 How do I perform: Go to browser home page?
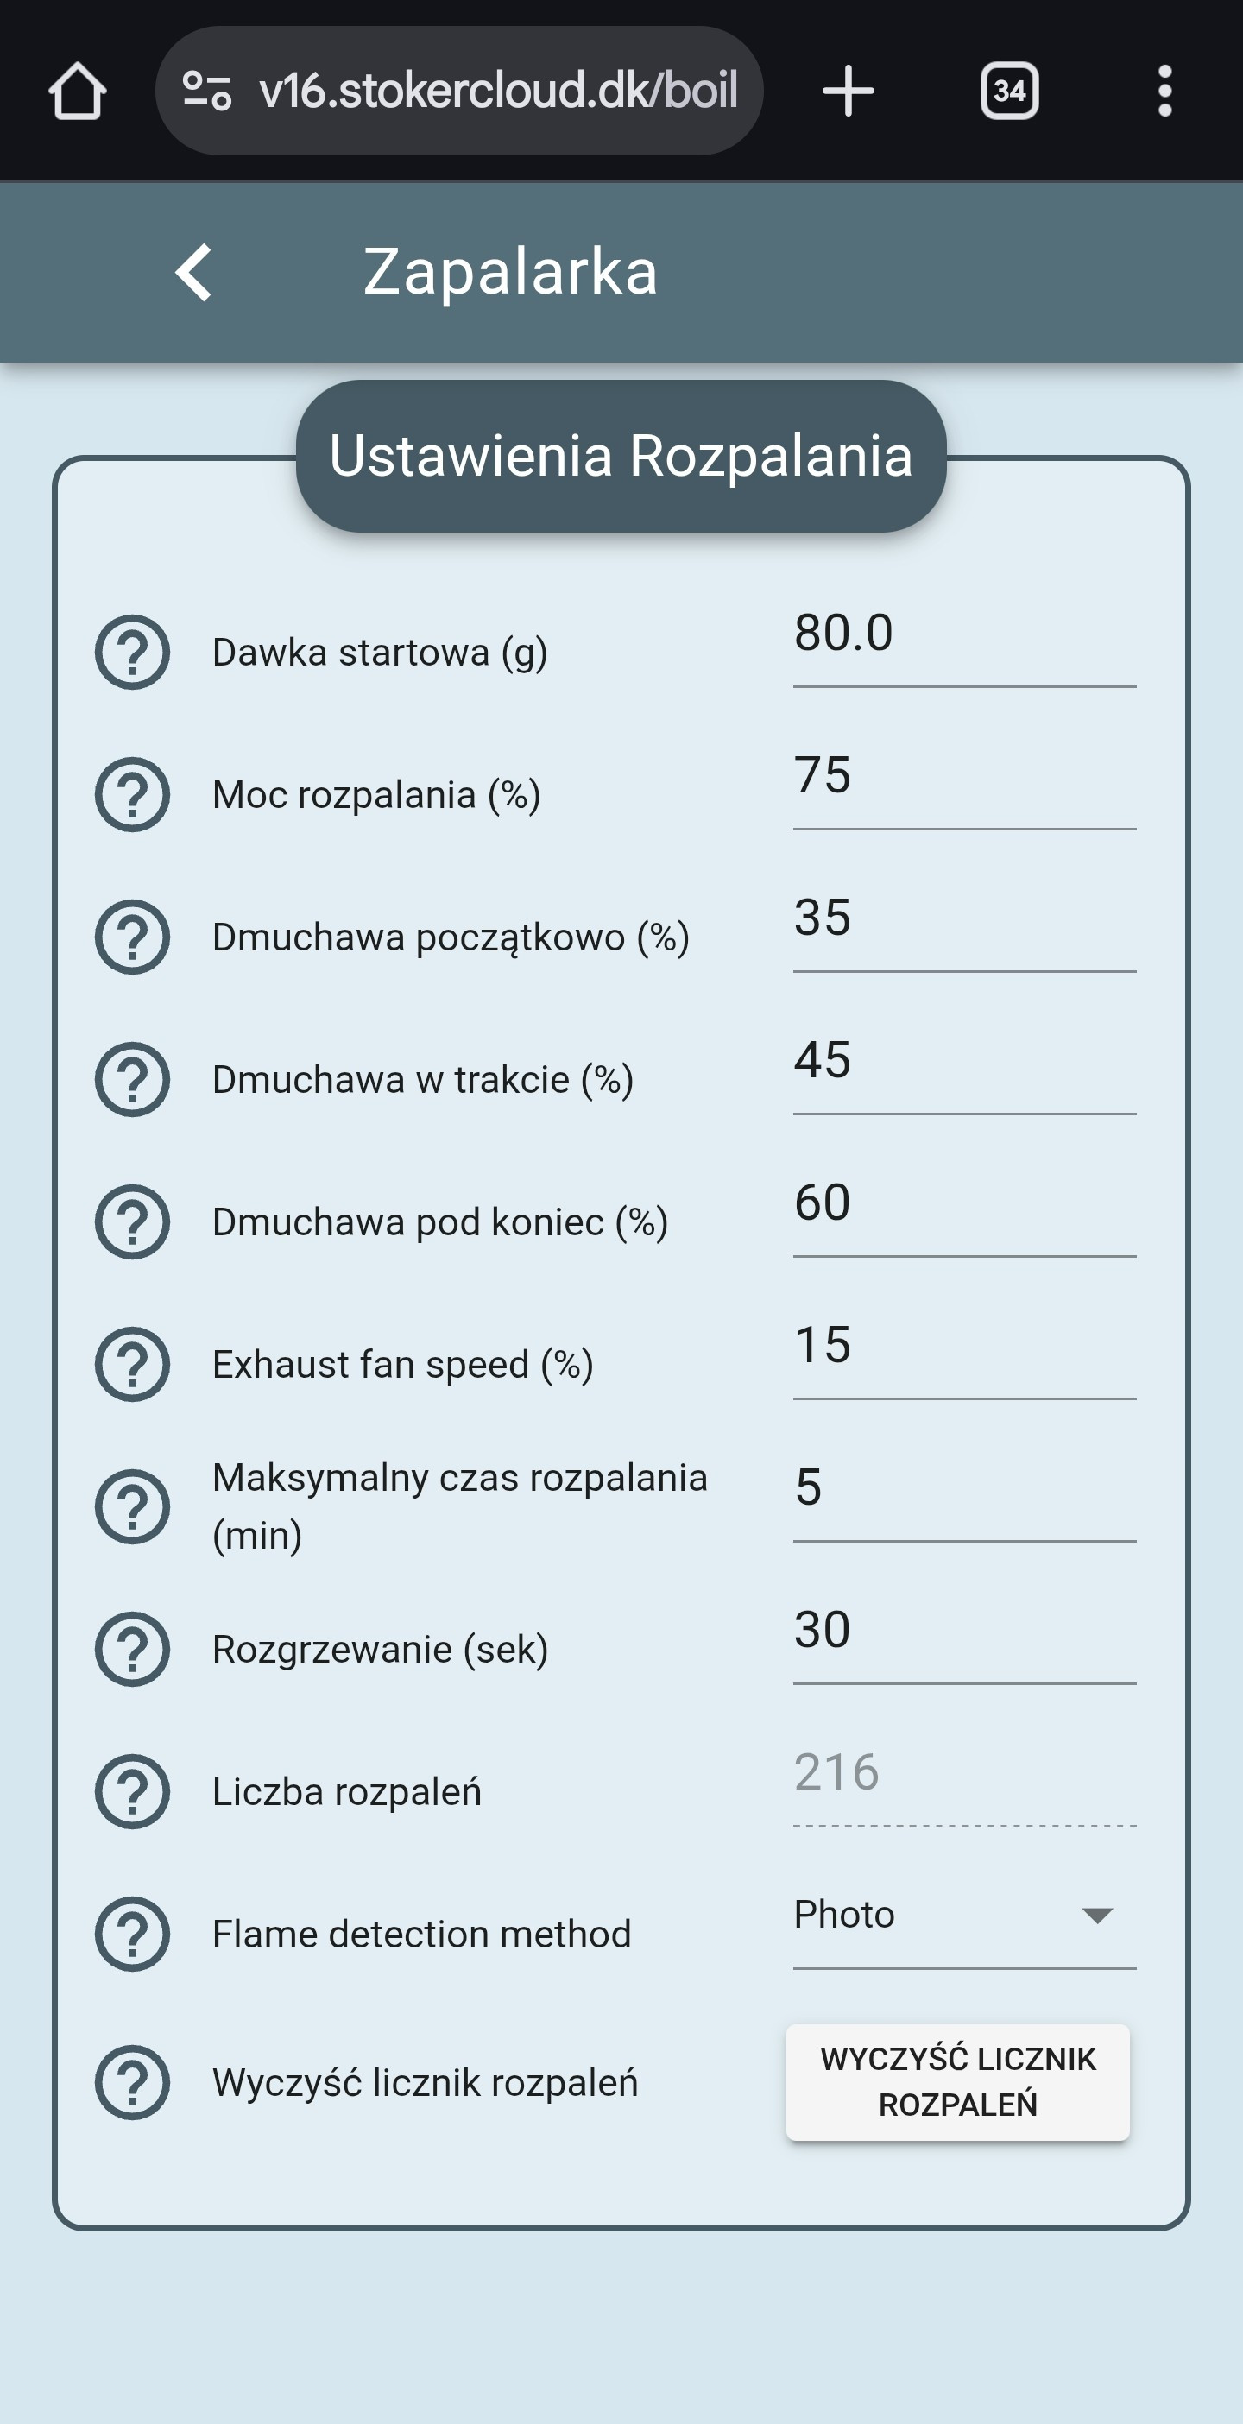pos(77,92)
